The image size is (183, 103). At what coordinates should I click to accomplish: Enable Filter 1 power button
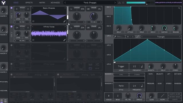click(11, 74)
